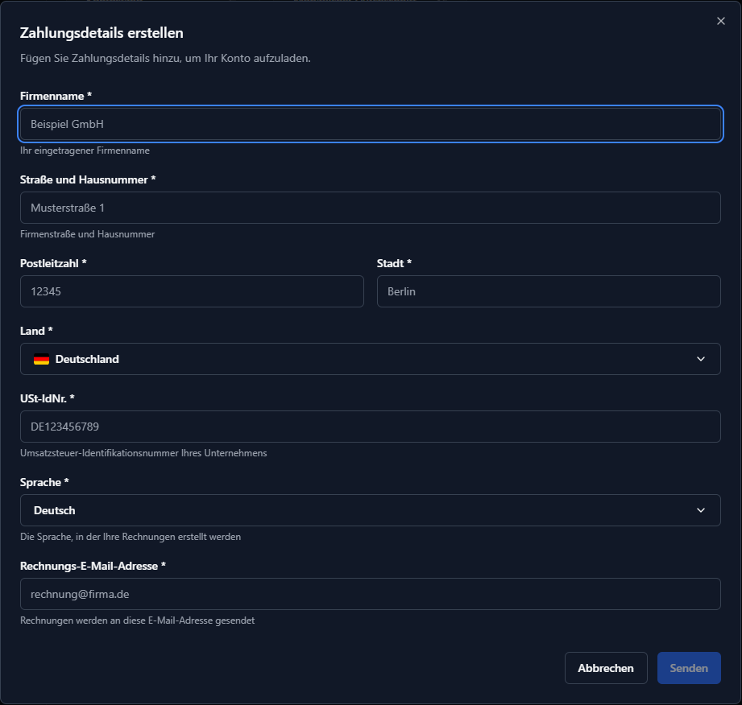Expand the Sprache language dropdown
Screen dimensions: 742x705
371,510
